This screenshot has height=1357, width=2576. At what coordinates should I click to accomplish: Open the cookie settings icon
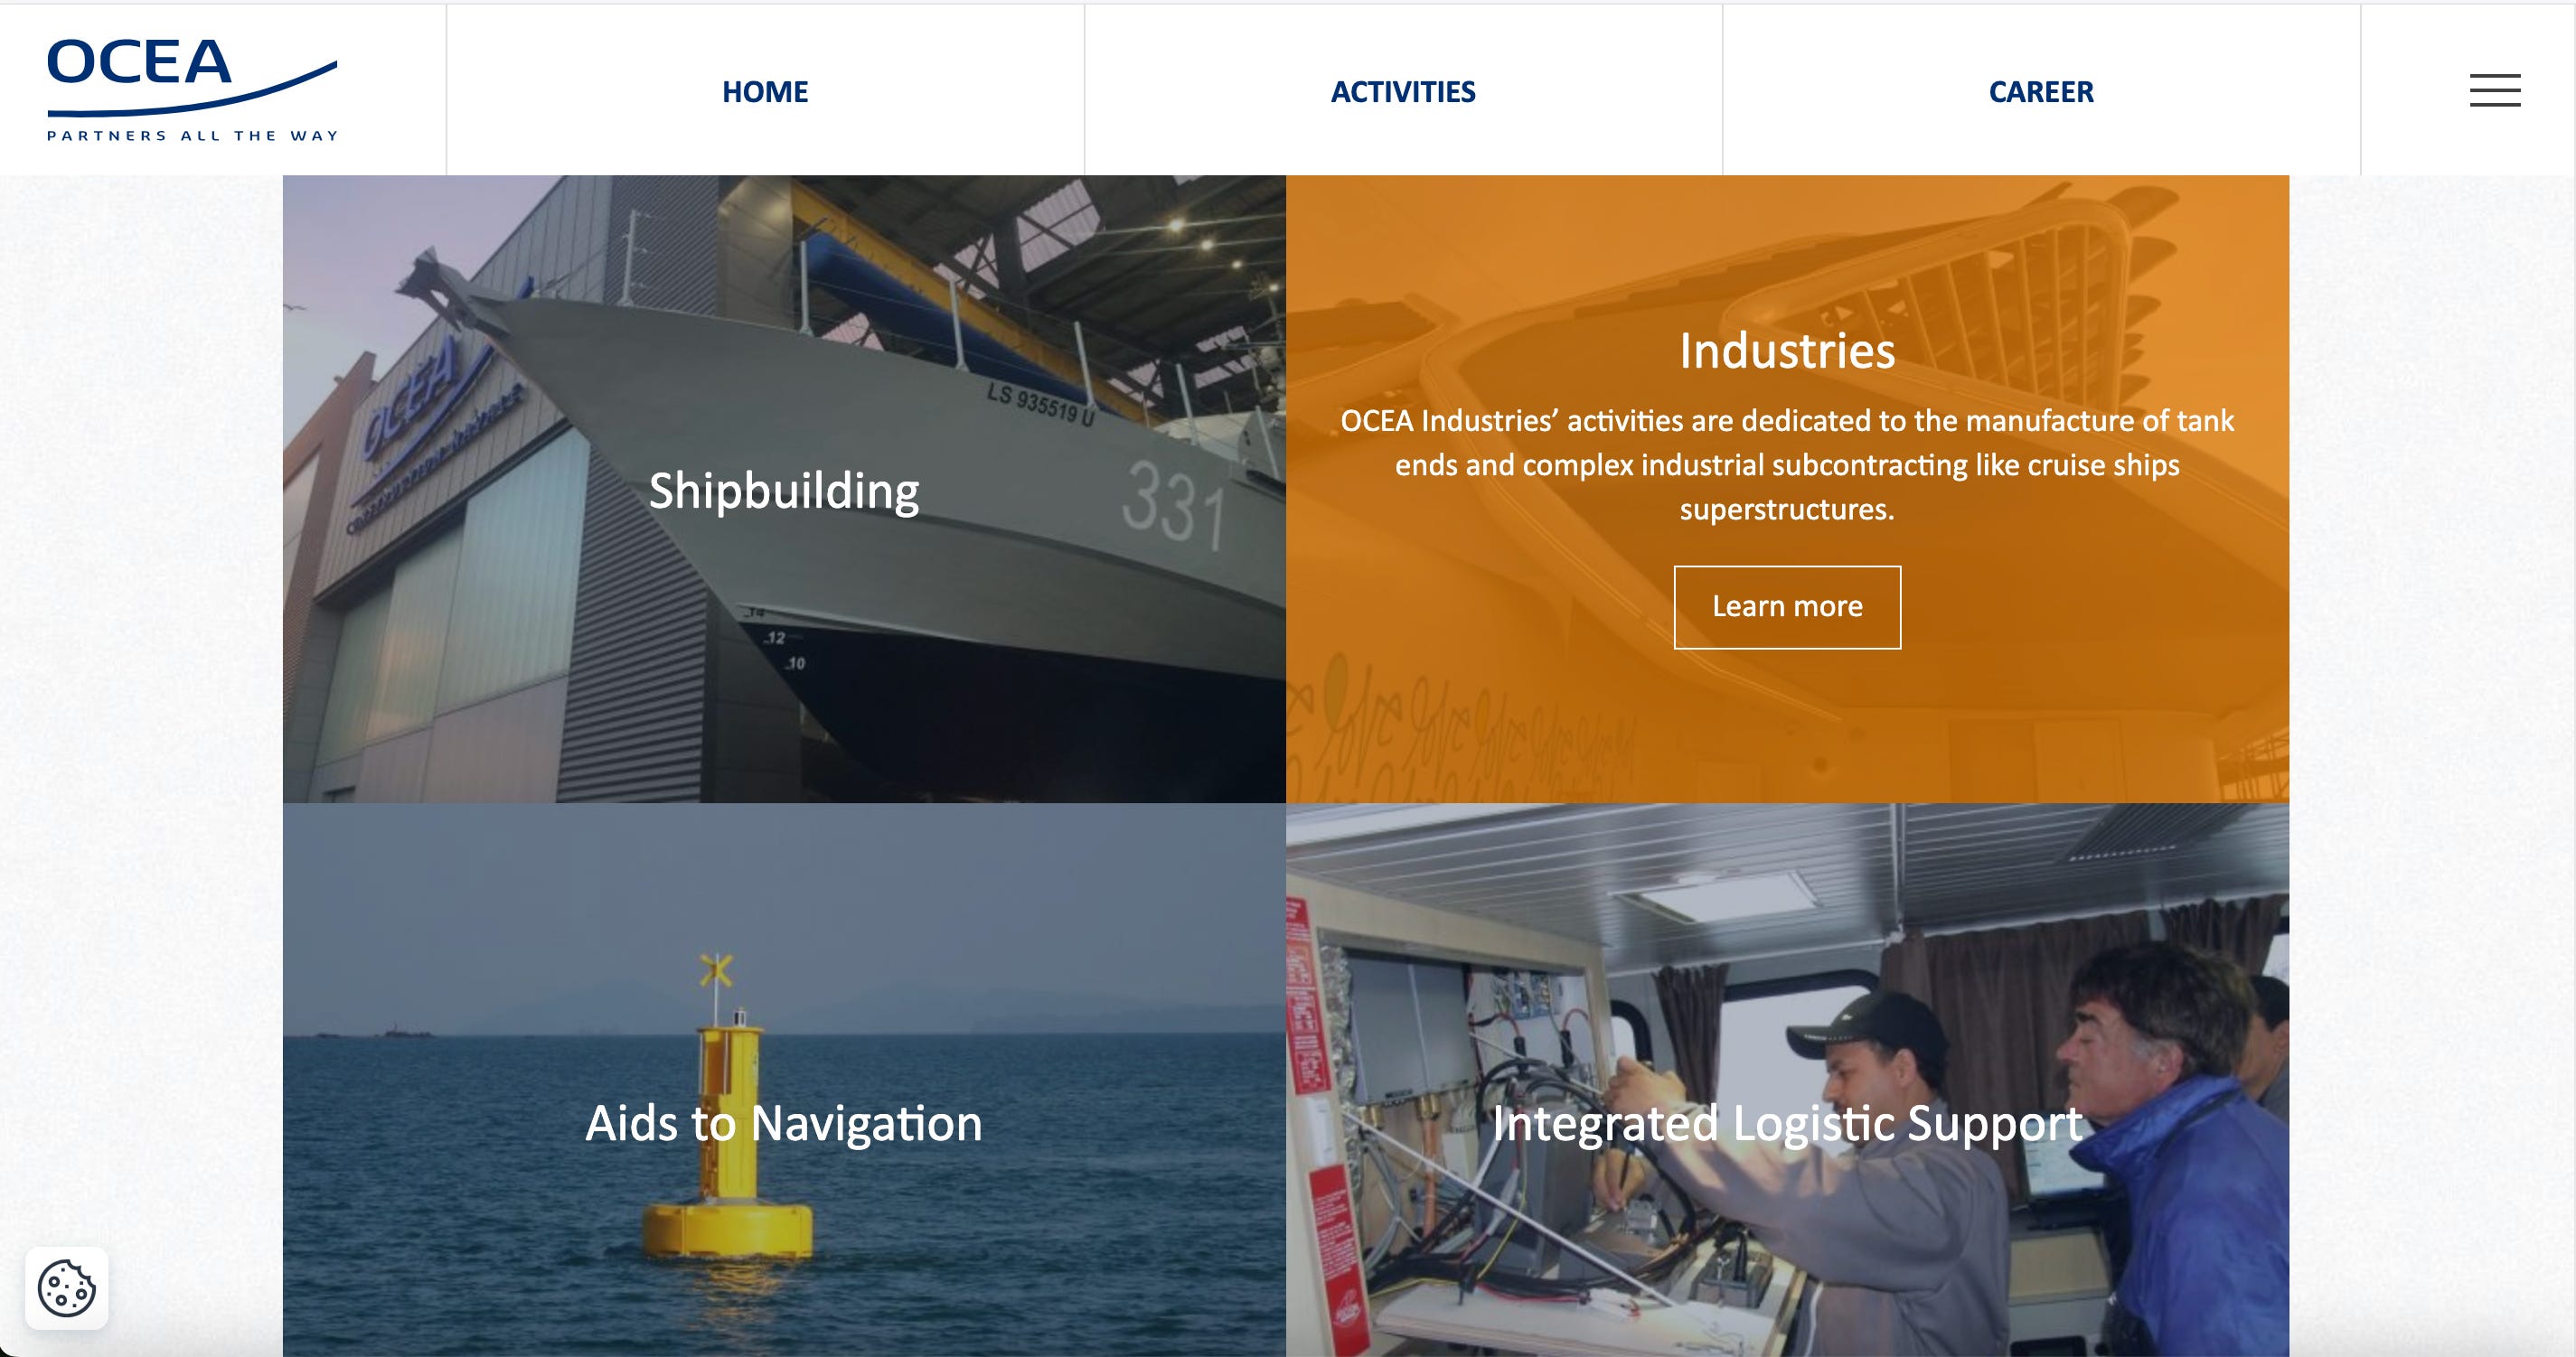point(67,1287)
